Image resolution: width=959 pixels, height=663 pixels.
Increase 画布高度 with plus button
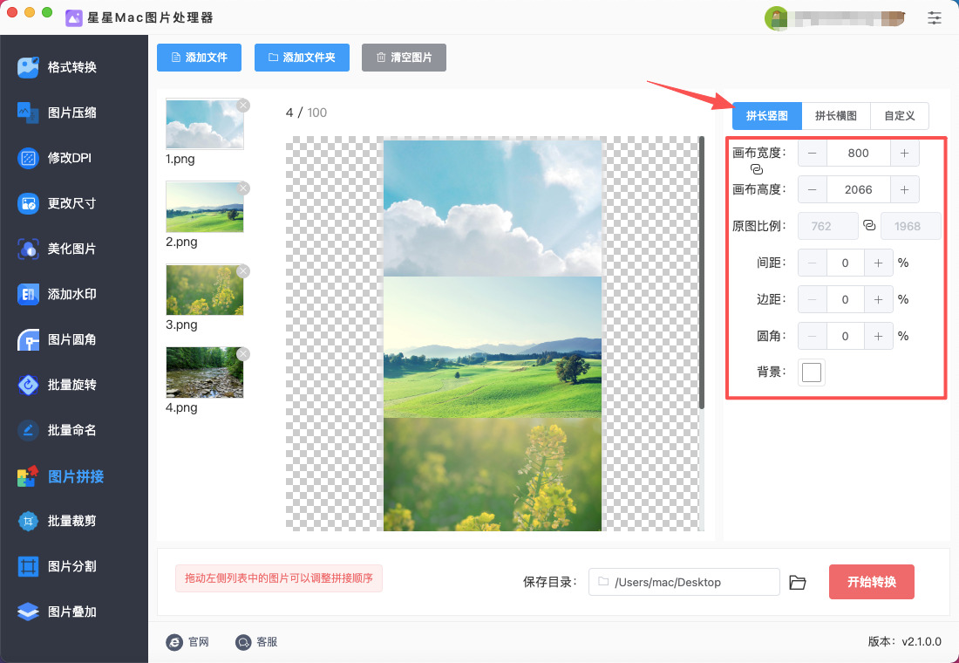[x=905, y=190]
